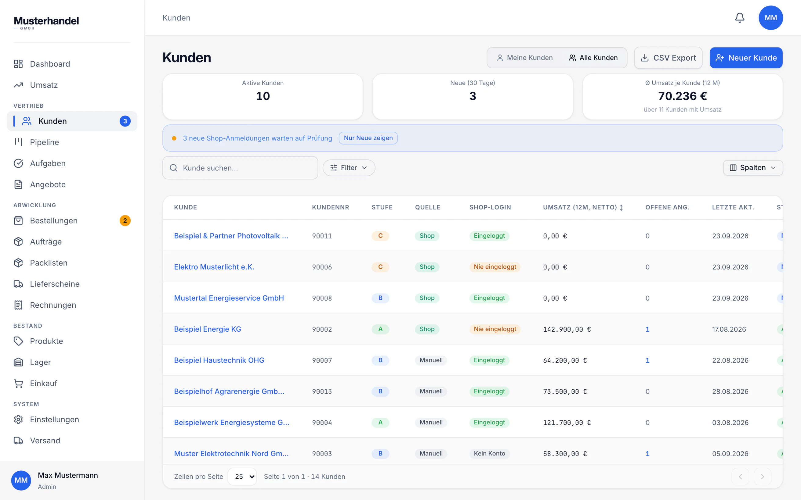Change rows per page from 25
The width and height of the screenshot is (801, 500).
(x=242, y=477)
